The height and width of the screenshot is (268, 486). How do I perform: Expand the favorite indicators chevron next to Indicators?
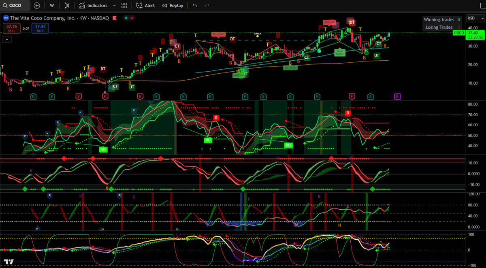point(114,6)
